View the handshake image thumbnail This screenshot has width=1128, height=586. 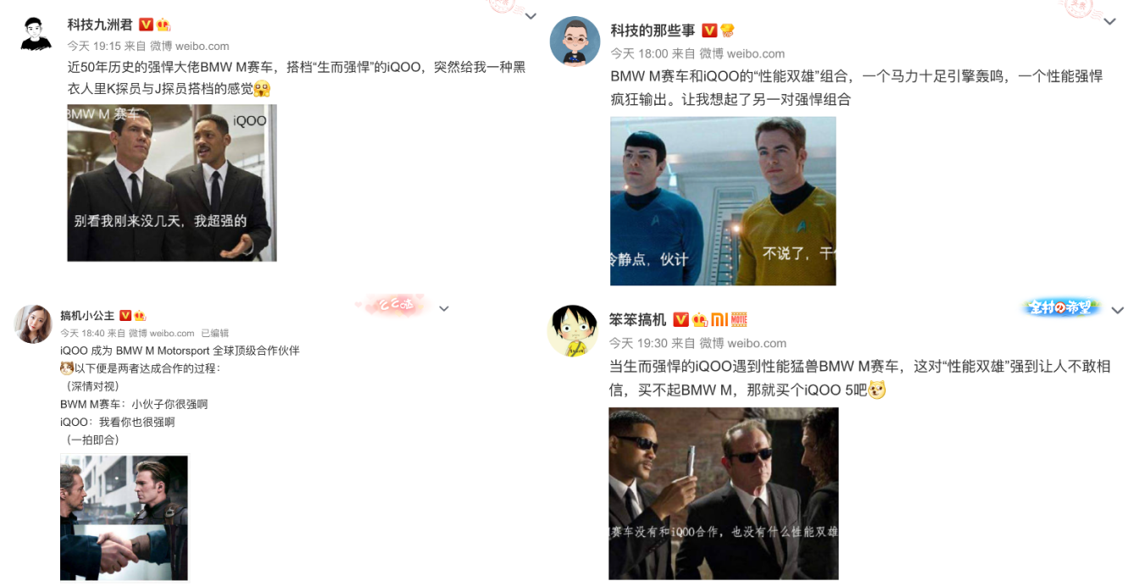124,518
